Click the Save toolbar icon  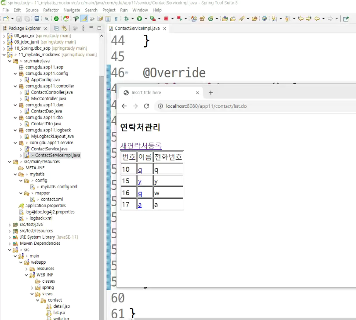[19, 18]
